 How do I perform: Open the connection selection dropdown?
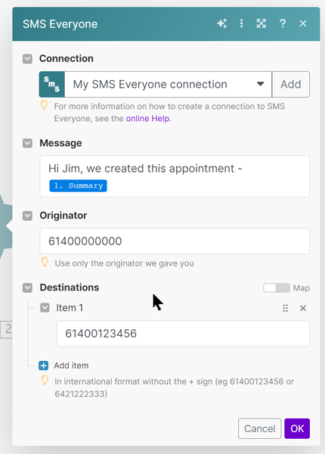[x=168, y=84]
